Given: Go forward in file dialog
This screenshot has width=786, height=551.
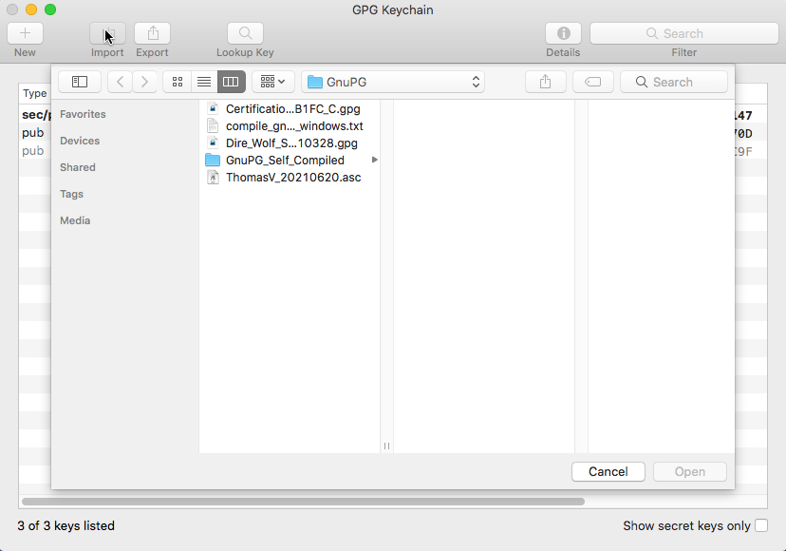Looking at the screenshot, I should [144, 82].
